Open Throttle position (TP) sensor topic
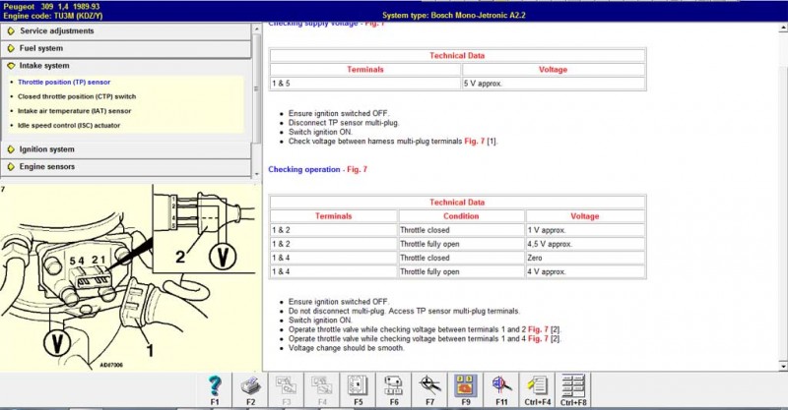 pos(65,82)
